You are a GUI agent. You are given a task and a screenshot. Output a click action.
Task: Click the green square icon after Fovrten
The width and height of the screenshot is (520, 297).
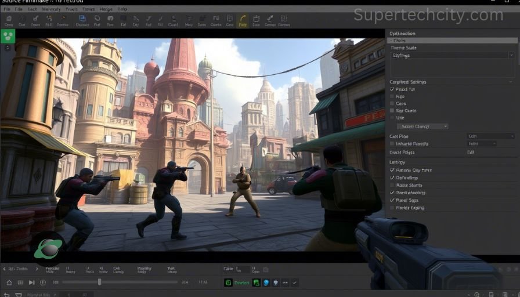tap(256, 282)
